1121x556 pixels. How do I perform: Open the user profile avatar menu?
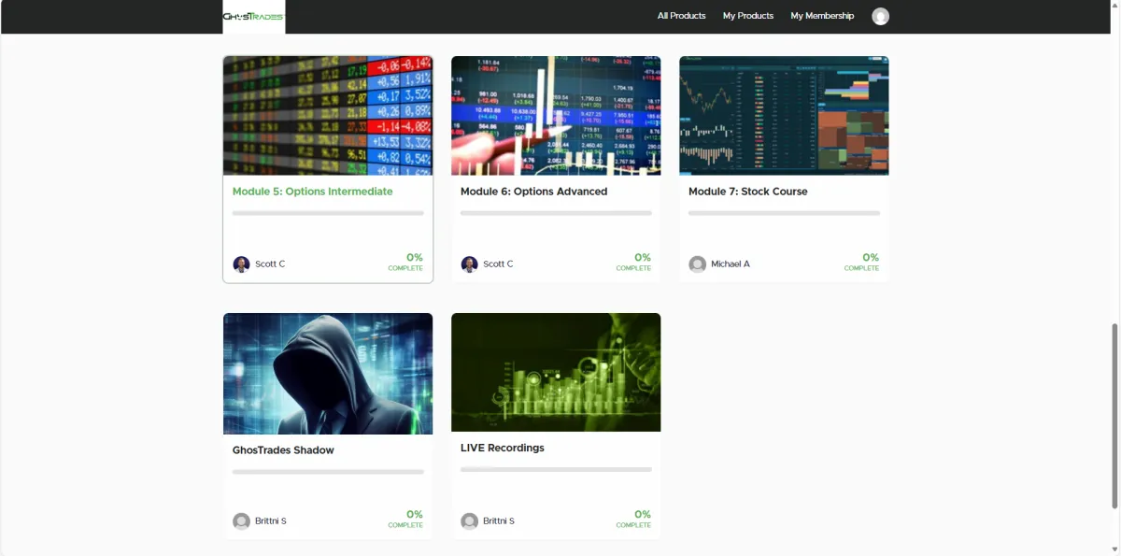[x=880, y=16]
